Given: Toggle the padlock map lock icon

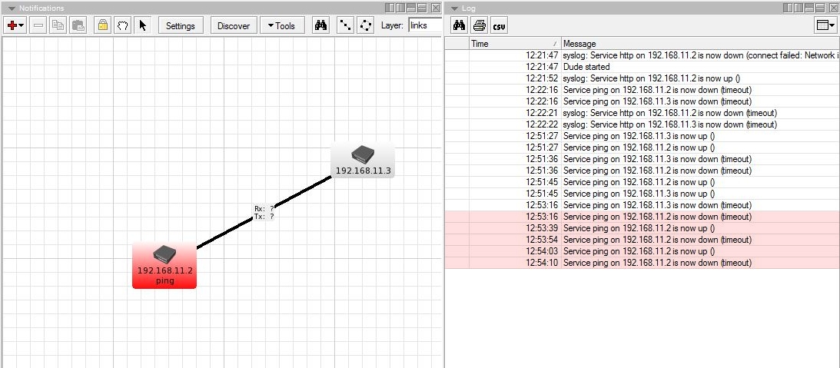Looking at the screenshot, I should [102, 25].
